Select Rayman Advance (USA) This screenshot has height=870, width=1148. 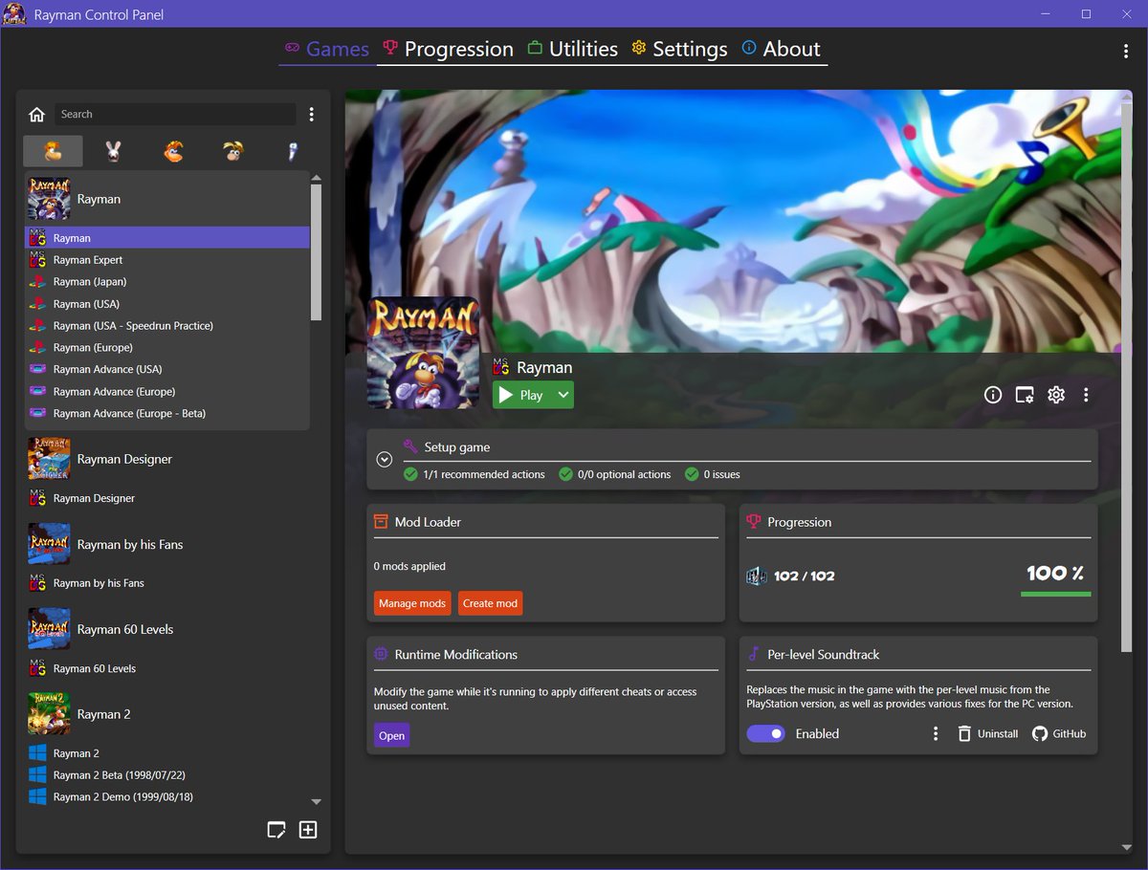167,369
